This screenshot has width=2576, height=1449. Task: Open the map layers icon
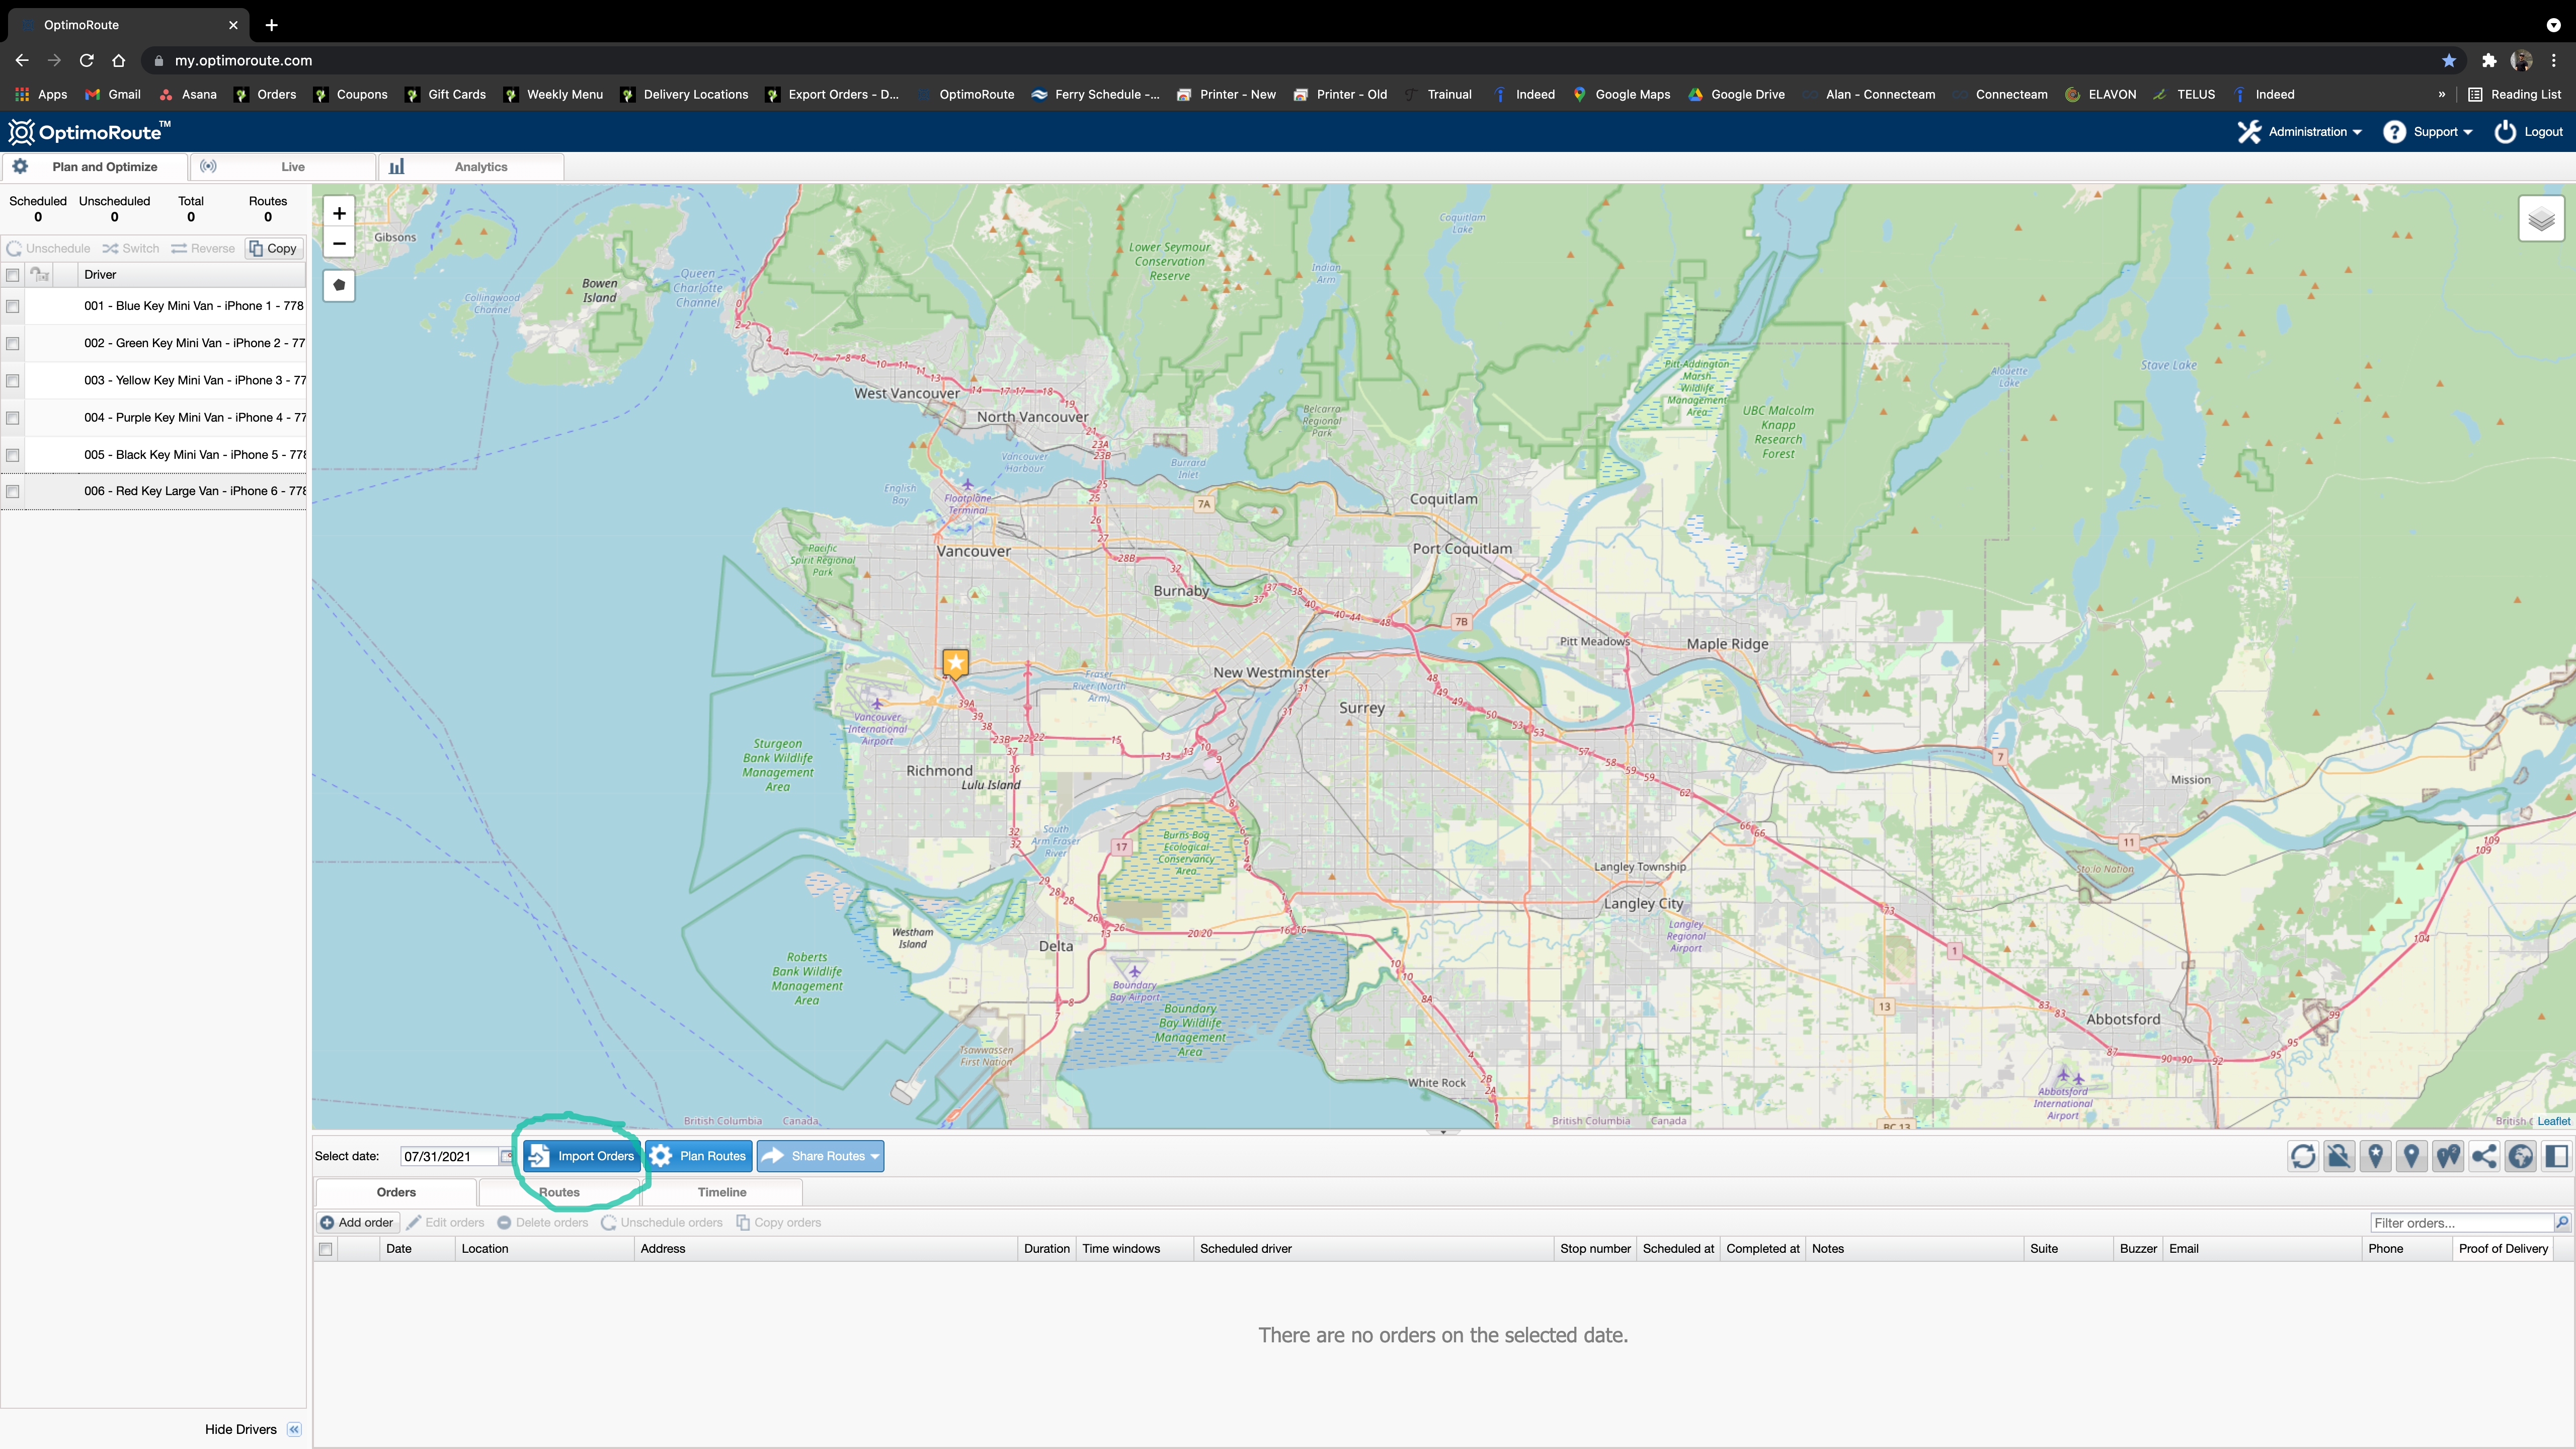pyautogui.click(x=2541, y=219)
